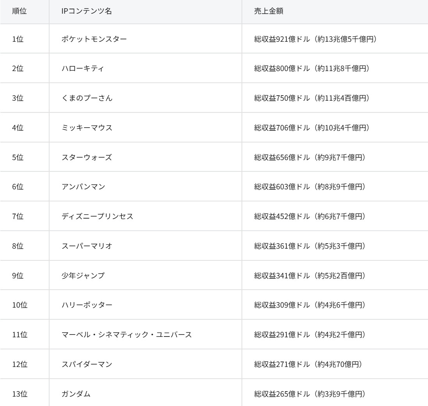Select the スーパーマリオ cell
Screen dimensions: 428x406
click(87, 246)
